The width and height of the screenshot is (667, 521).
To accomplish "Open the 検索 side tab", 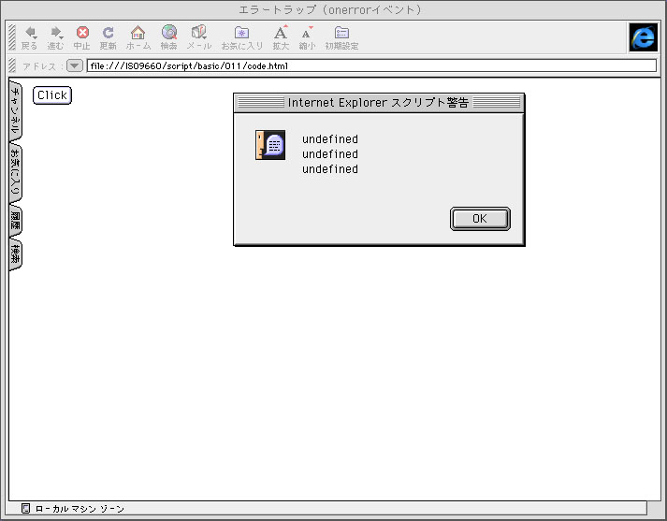I will tap(15, 254).
